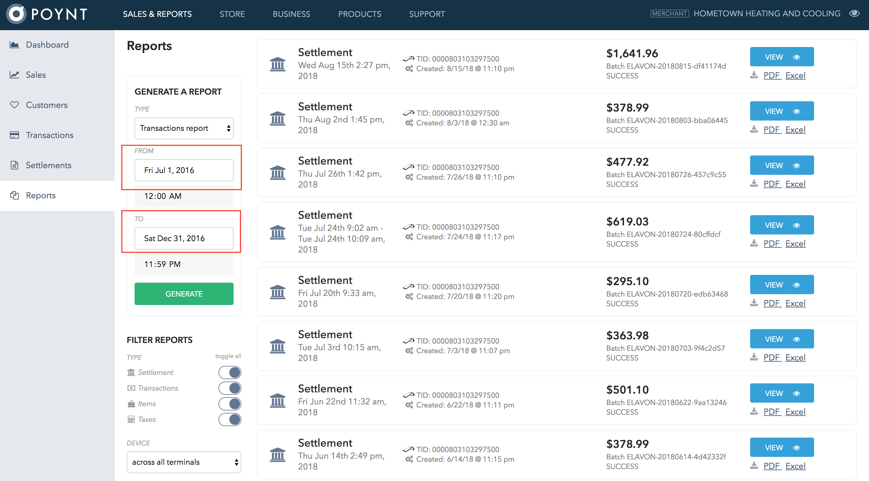Click the To date field Sat Dec 31, 2016

pyautogui.click(x=184, y=238)
